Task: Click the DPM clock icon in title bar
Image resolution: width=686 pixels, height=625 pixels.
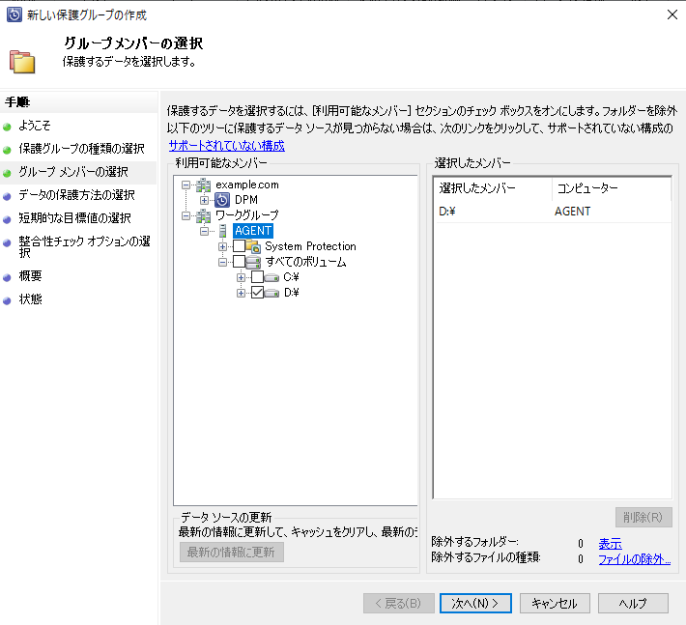Action: coord(14,14)
